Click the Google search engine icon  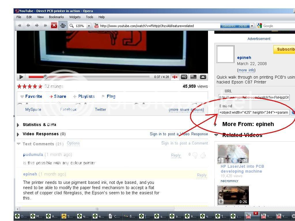pyautogui.click(x=260, y=26)
